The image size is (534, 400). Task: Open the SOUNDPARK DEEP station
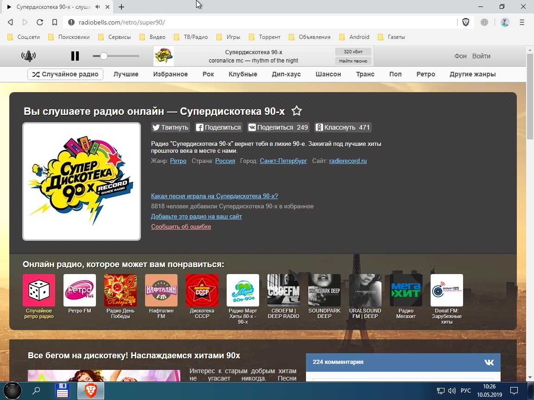[324, 290]
